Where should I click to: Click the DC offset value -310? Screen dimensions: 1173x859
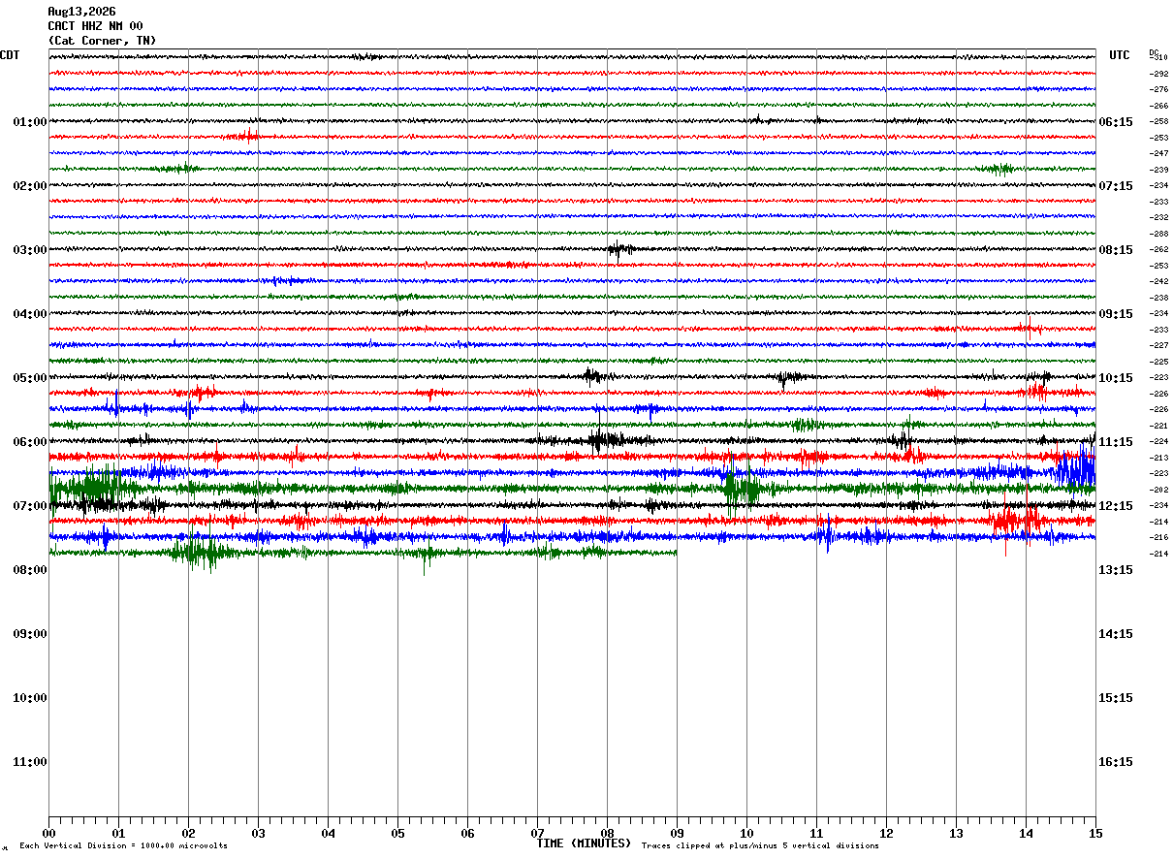1158,58
